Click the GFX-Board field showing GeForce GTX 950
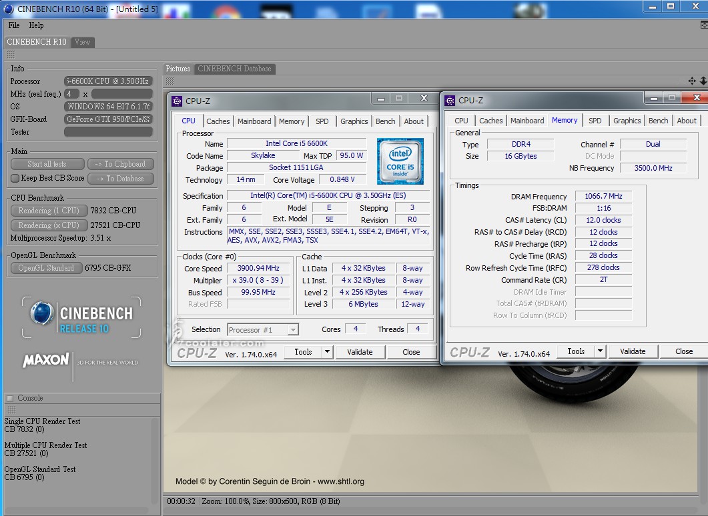Viewport: 708px width, 516px height. click(108, 119)
